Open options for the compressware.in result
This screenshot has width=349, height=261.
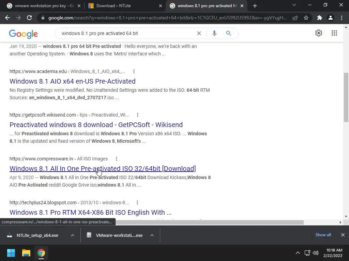117,159
